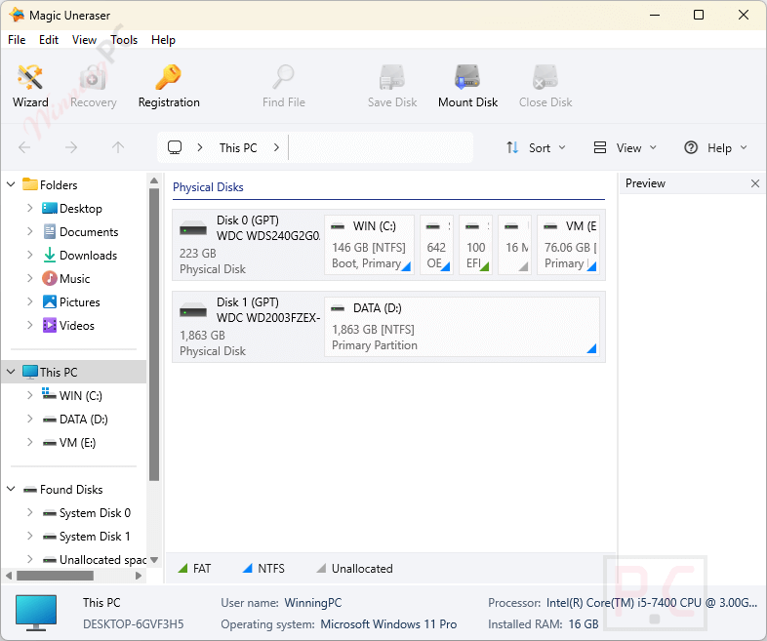Click the tree horizontal scrollbar right arrow
Screen dimensions: 767x641
[139, 576]
